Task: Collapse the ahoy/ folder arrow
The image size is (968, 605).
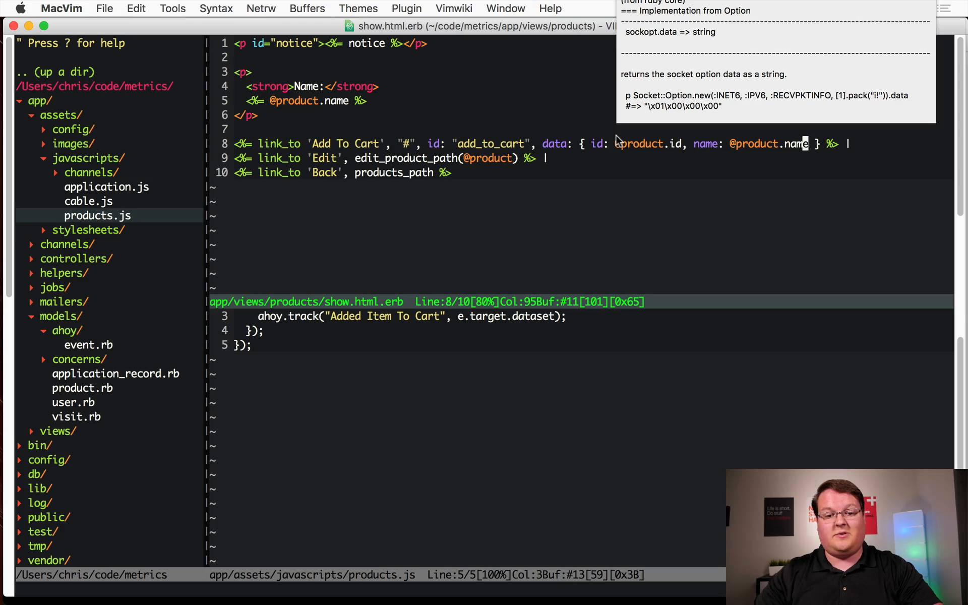Action: [x=43, y=331]
